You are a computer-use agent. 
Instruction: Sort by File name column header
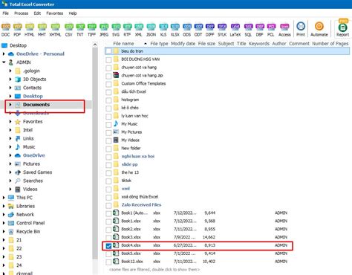(123, 44)
